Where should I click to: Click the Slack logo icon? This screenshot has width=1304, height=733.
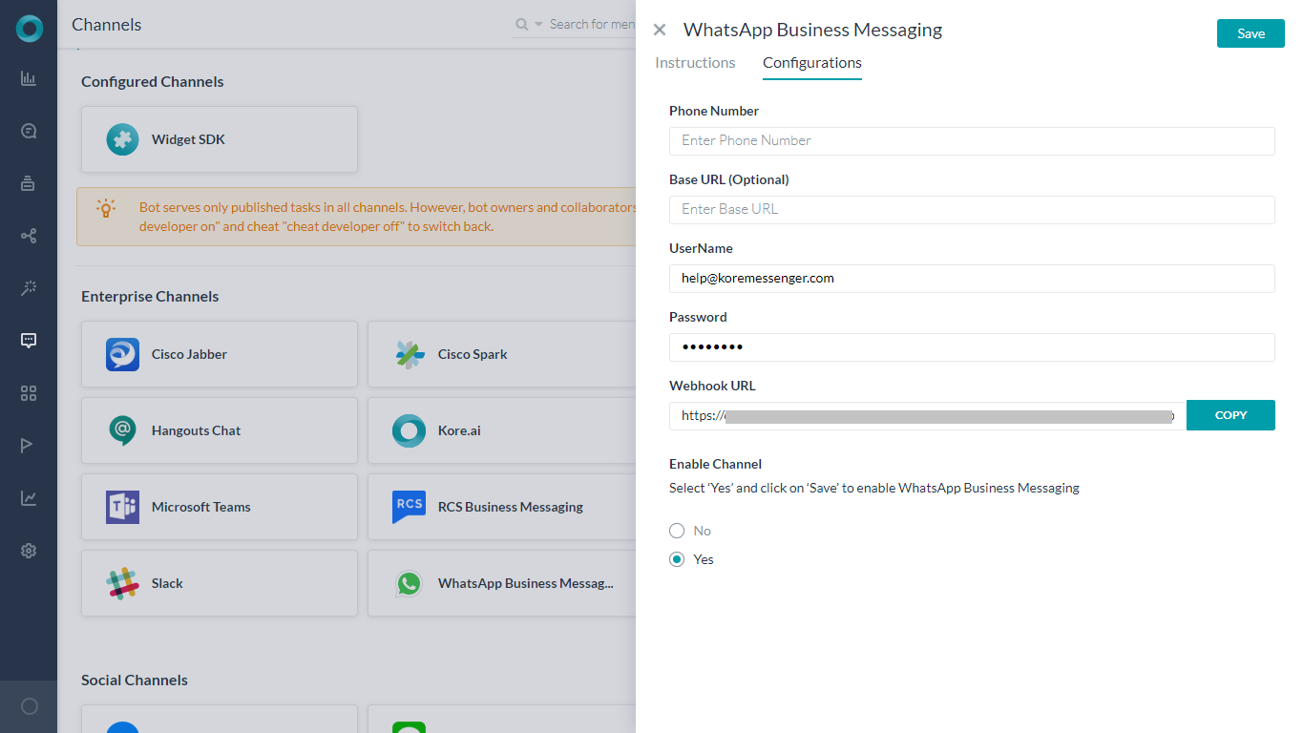point(122,583)
